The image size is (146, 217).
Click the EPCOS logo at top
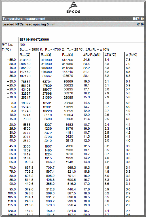73,7
